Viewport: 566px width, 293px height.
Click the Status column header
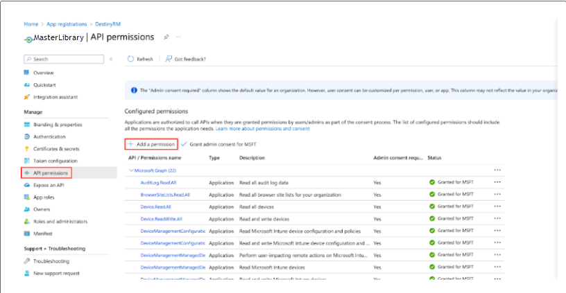tap(434, 158)
